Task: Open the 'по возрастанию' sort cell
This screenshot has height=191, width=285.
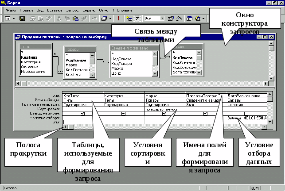Action: coord(164,109)
